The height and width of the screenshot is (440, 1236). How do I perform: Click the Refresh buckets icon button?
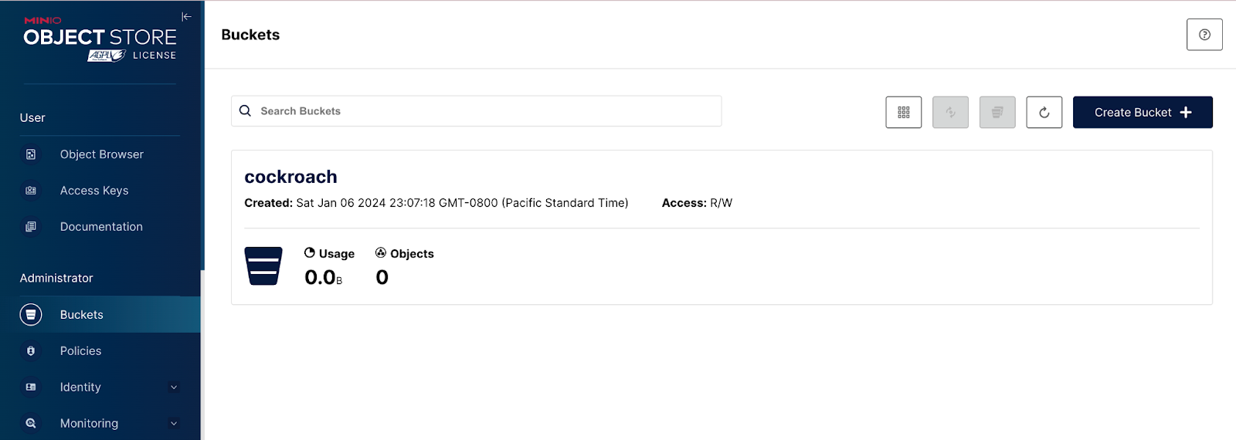(x=1044, y=113)
